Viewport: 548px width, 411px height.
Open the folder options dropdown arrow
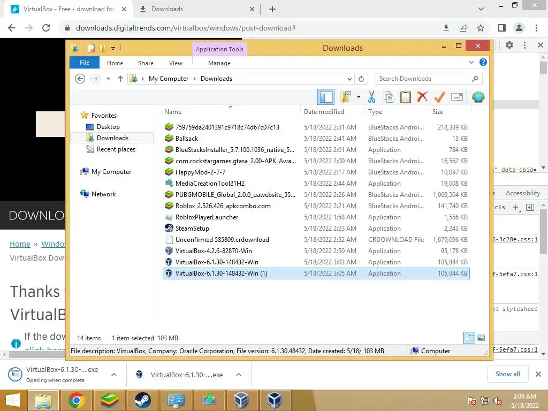tap(359, 97)
